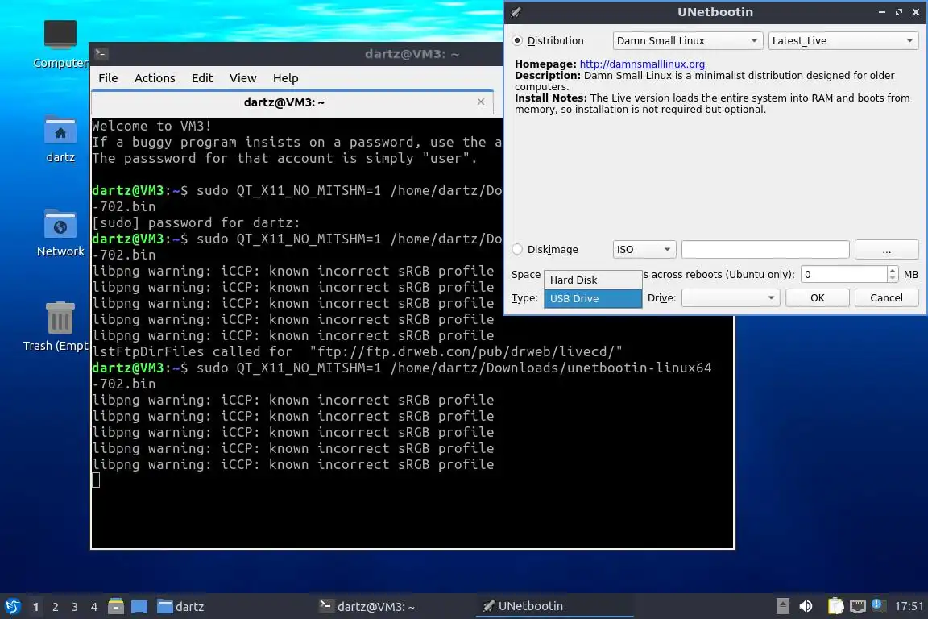Open the Lubuntu start menu icon
Viewport: 928px width, 619px height.
pos(12,606)
